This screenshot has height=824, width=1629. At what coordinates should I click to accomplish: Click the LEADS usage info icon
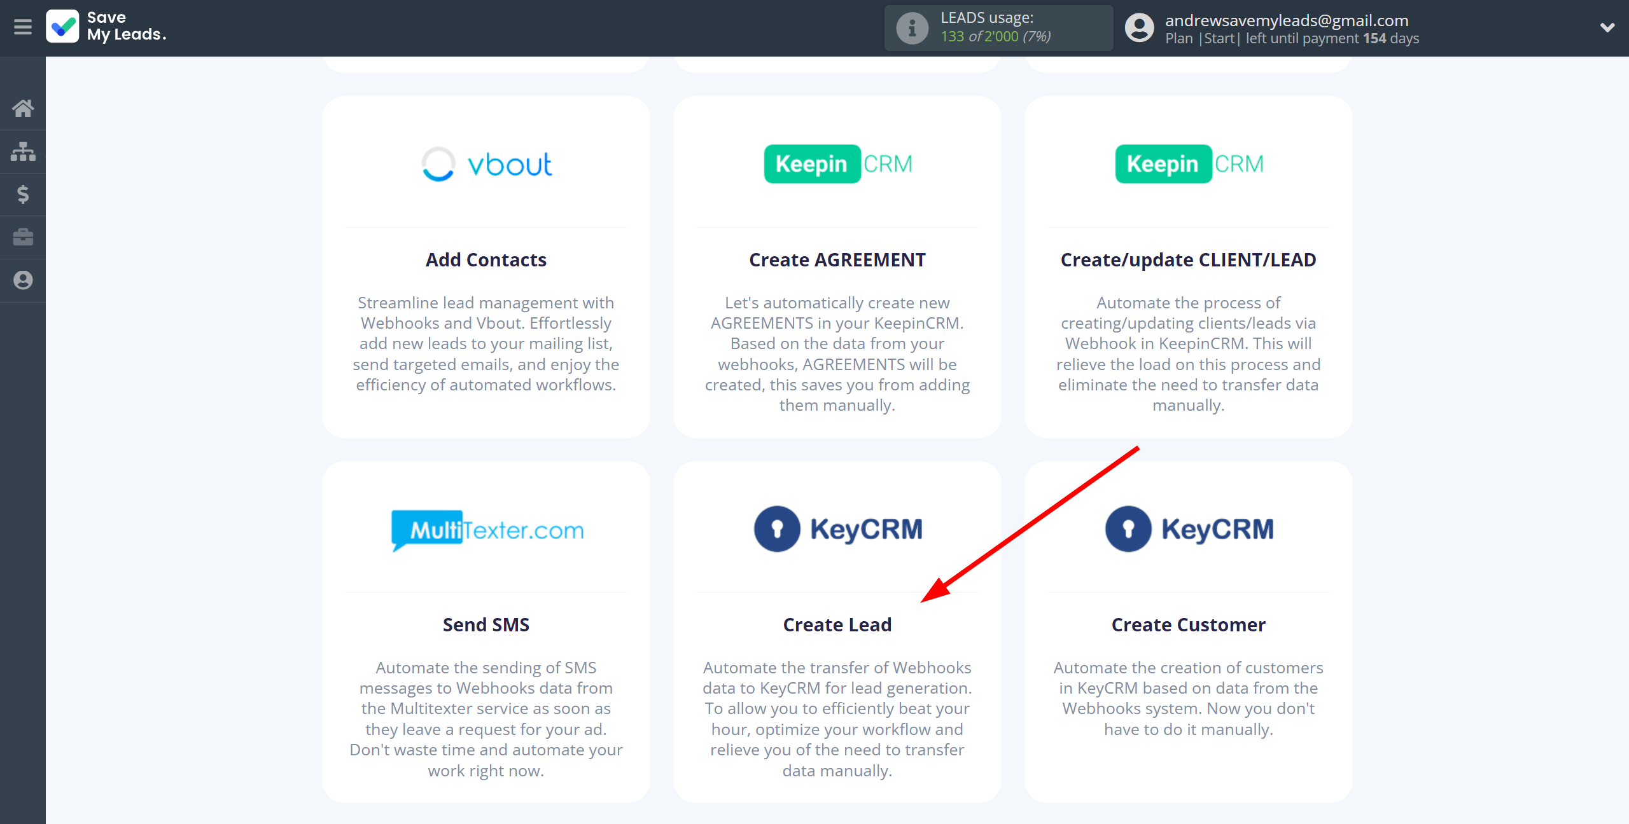click(x=912, y=28)
